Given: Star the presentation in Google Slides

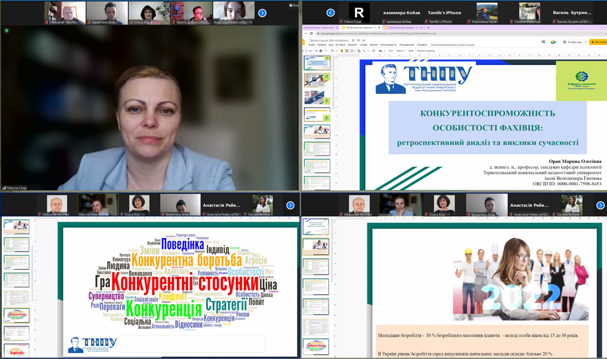Looking at the screenshot, I should pos(353,40).
